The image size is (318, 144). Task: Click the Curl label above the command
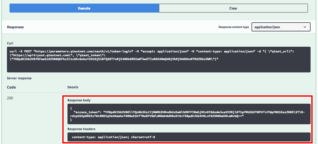(10, 43)
